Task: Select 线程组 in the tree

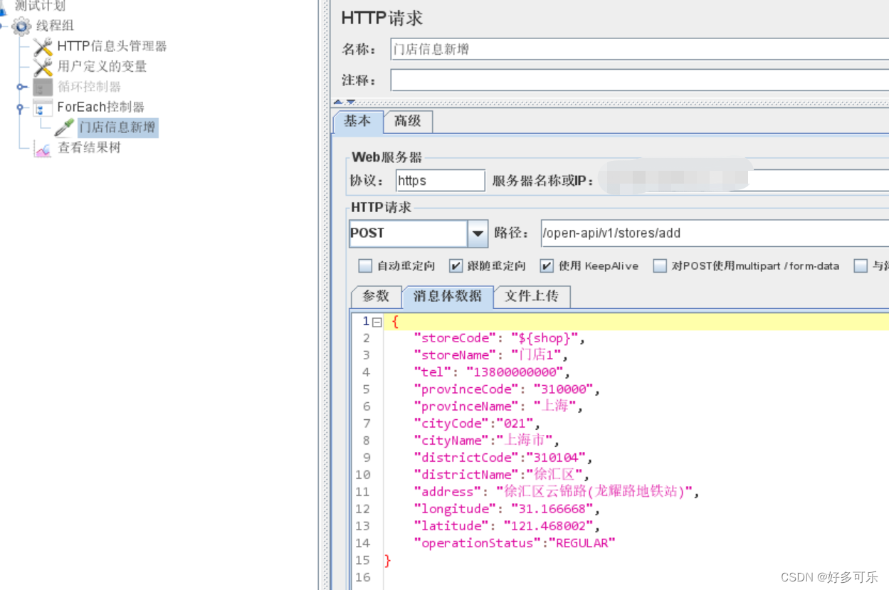Action: (x=55, y=26)
